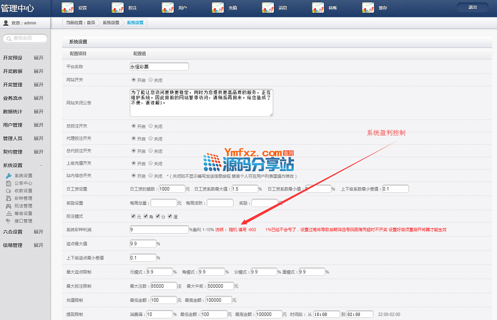The width and height of the screenshot is (497, 320).
Task: Go to 首页 via the breadcrumb
Action: (90, 23)
